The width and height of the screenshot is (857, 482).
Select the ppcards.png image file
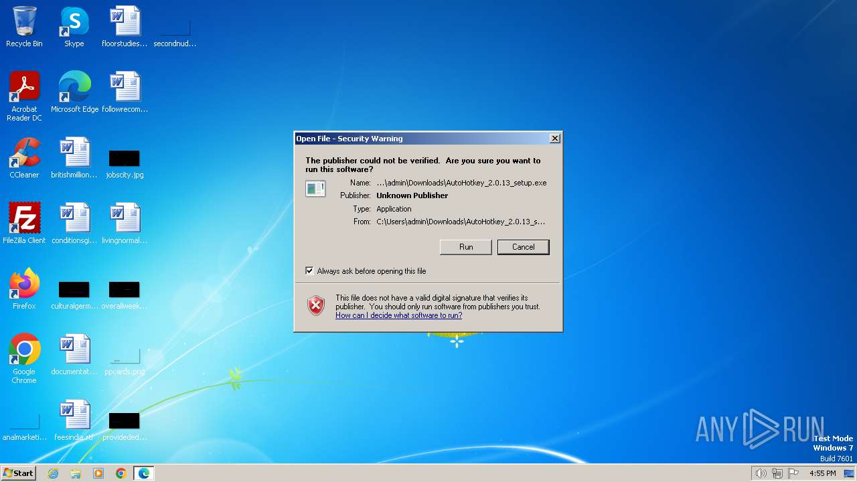pos(125,361)
